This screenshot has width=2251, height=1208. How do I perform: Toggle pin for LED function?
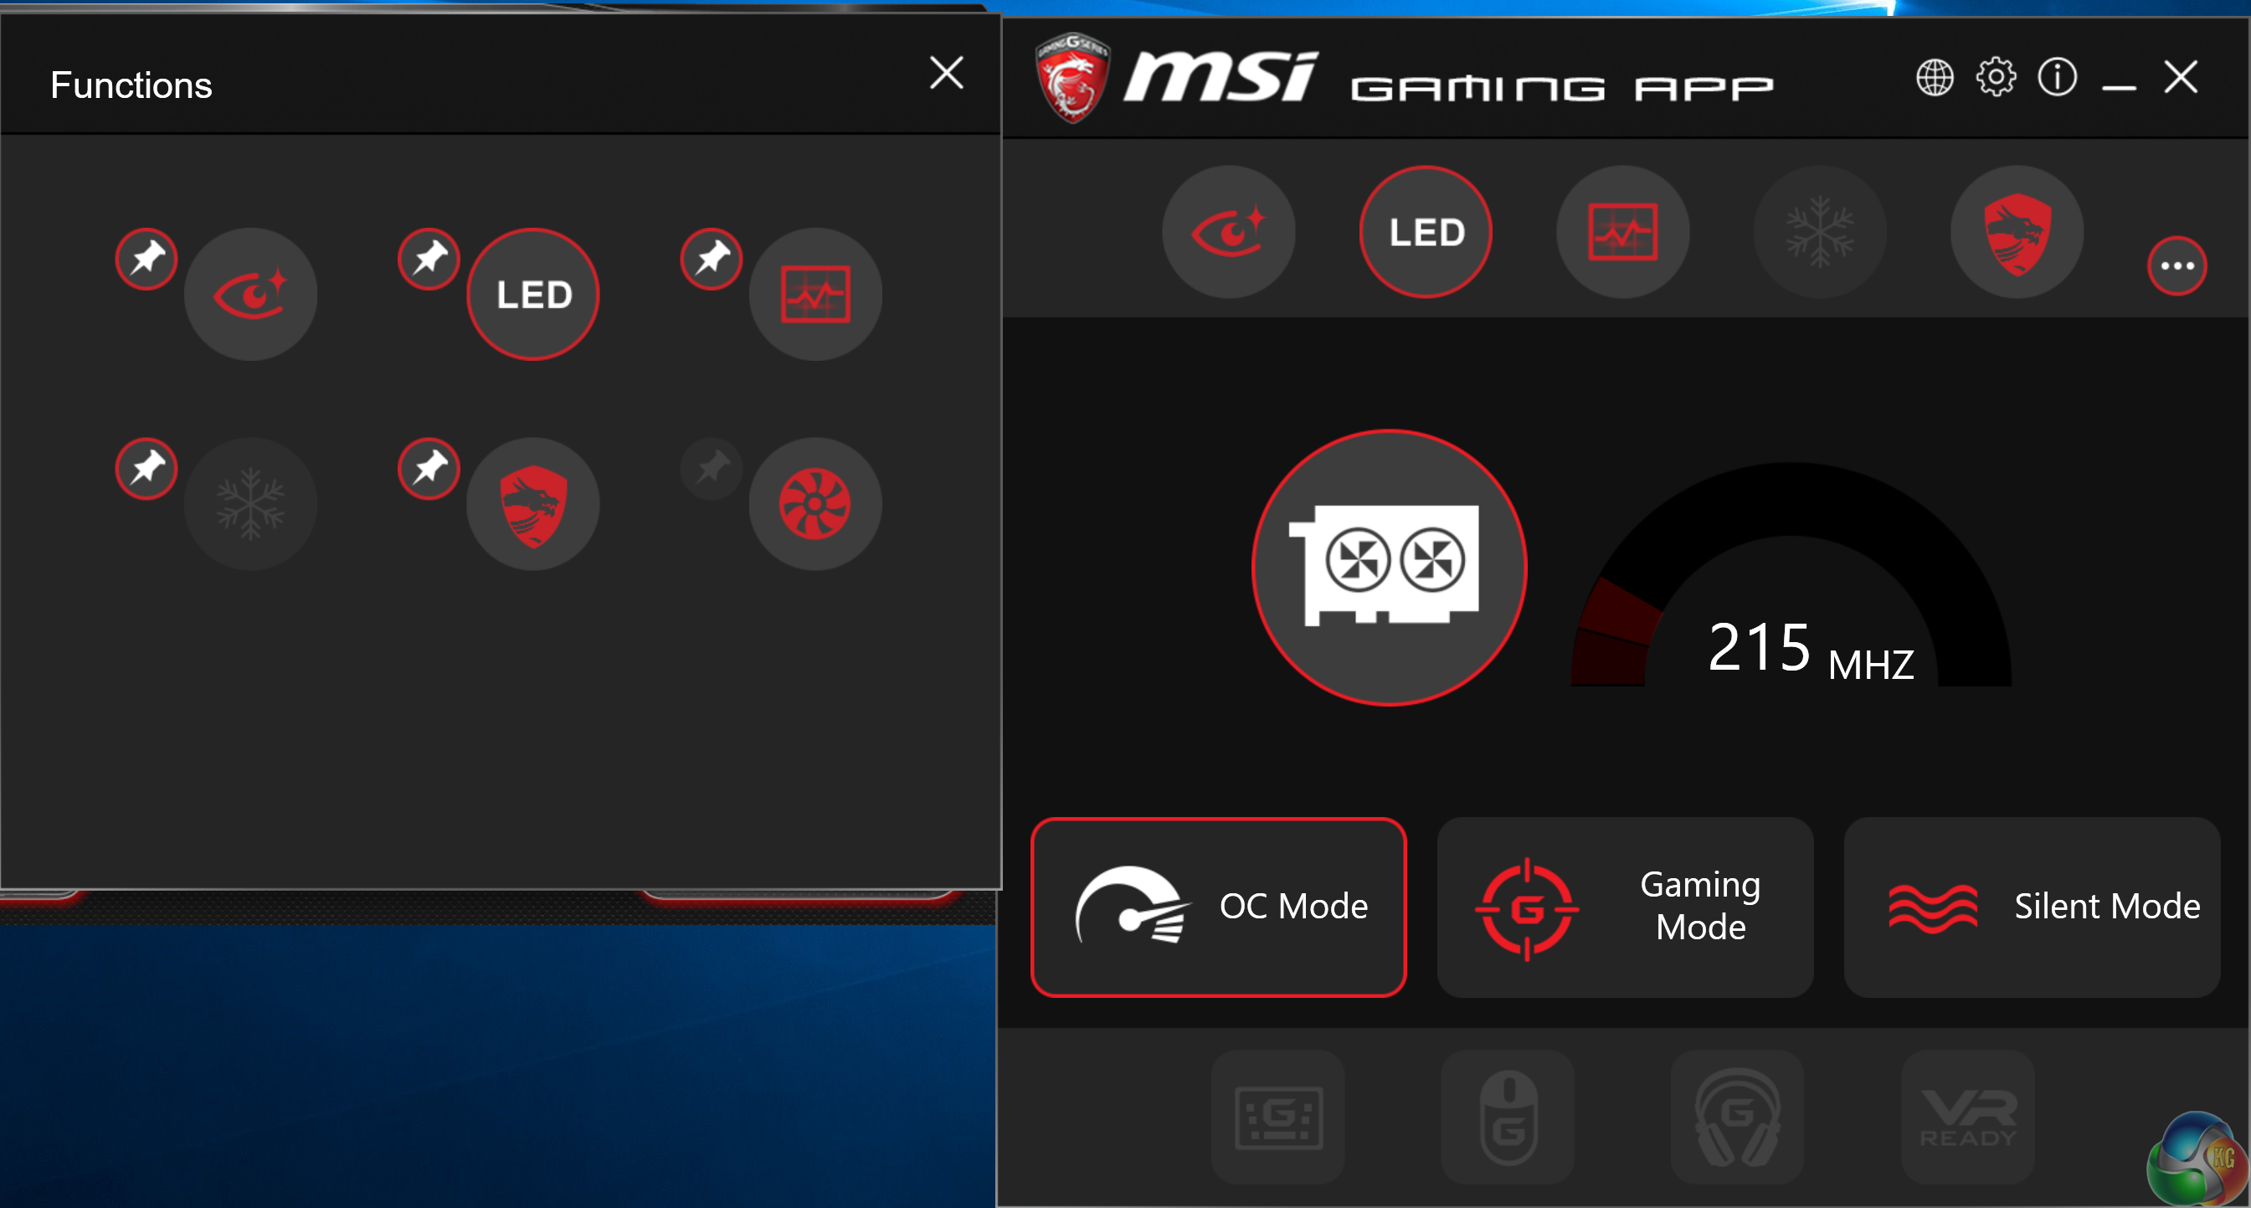coord(429,259)
